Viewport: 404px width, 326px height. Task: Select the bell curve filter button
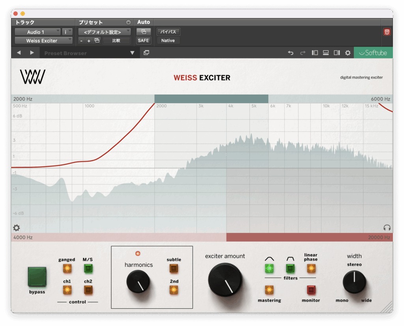269,268
